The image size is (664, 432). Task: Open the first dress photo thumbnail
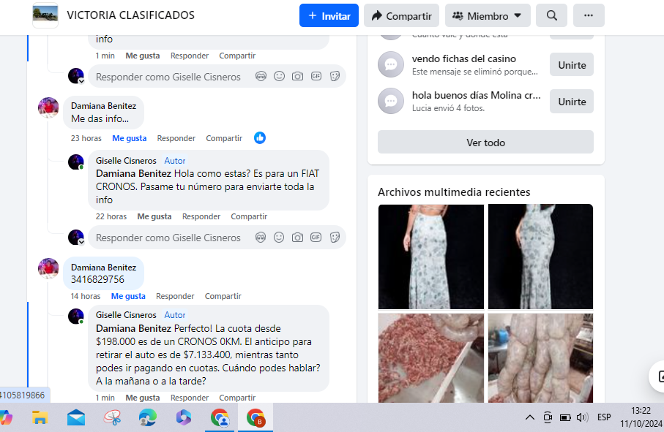point(431,257)
